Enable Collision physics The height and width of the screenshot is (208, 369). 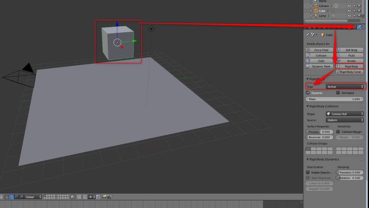319,55
